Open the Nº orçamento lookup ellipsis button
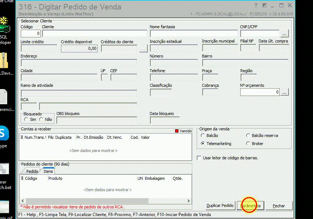 click(284, 92)
